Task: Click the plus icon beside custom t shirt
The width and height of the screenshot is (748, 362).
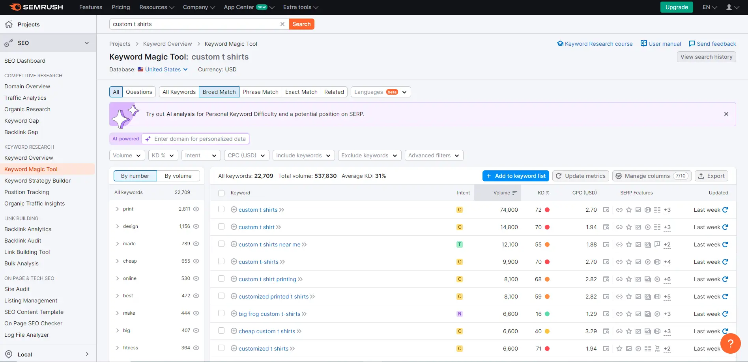Action: coord(234,227)
